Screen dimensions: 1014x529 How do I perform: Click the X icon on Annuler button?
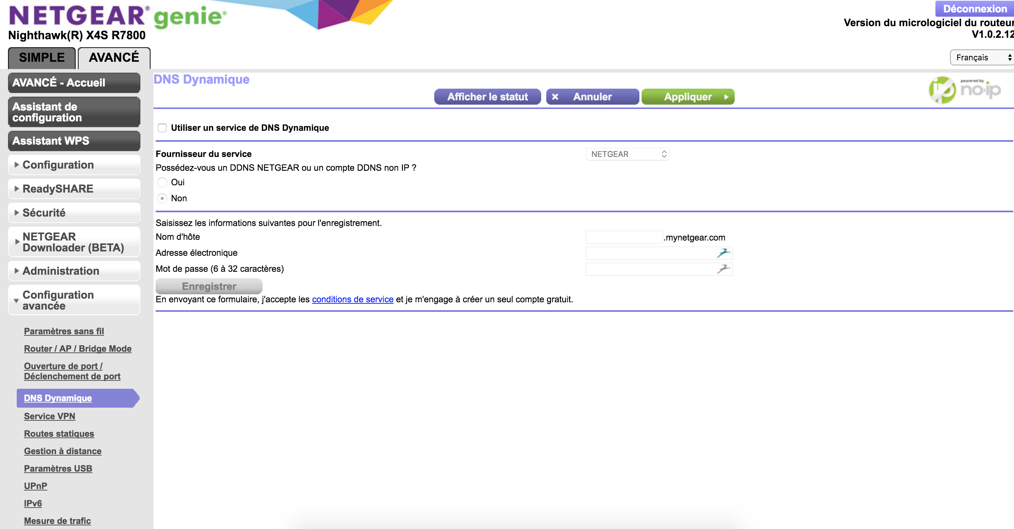tap(555, 97)
